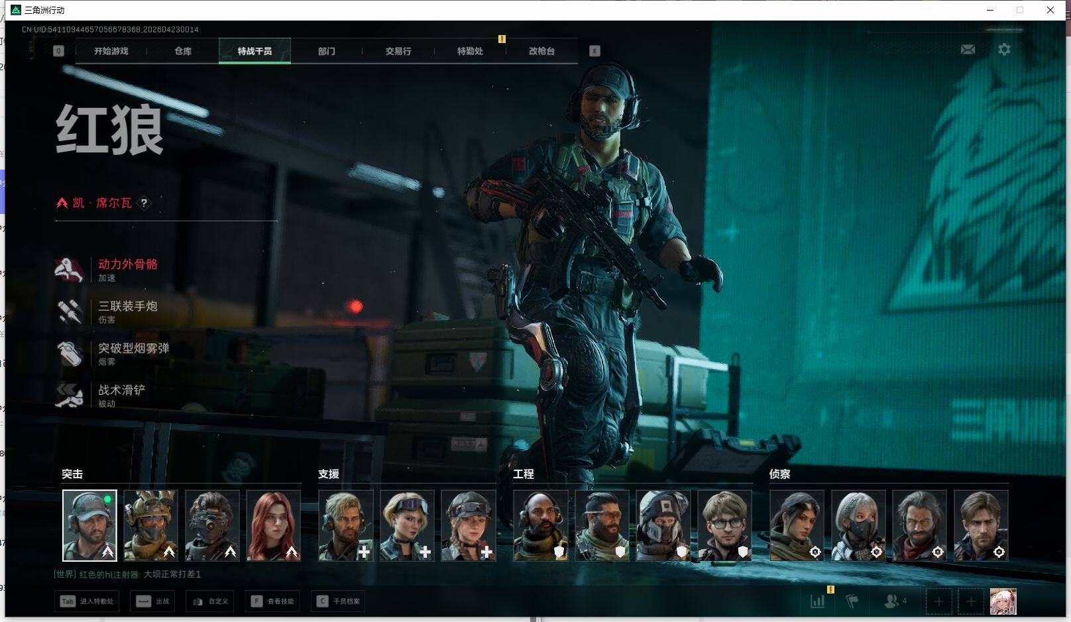Viewport: 1071px width, 622px height.
Task: Select the assault operator wearing night-vision goggles
Action: (212, 525)
